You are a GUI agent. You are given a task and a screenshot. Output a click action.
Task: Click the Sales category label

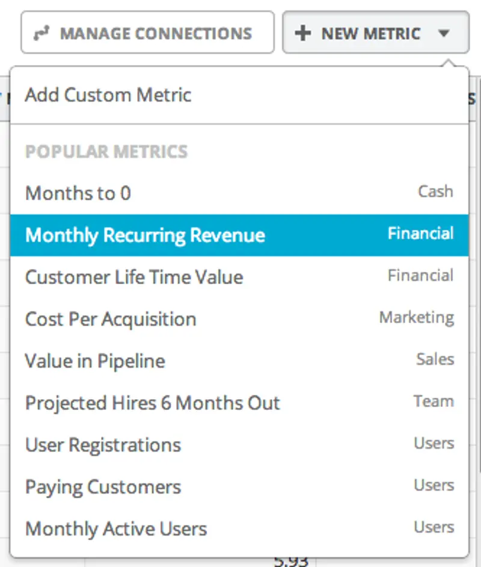click(435, 359)
